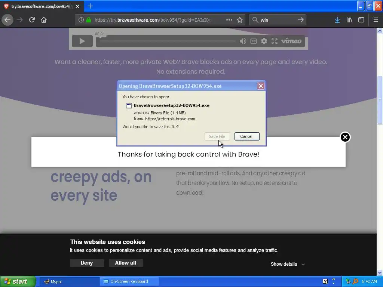Click the BraveBrowserSetup32-BOW954.exe file icon
Viewport: 383px width, 287px height.
129,106
